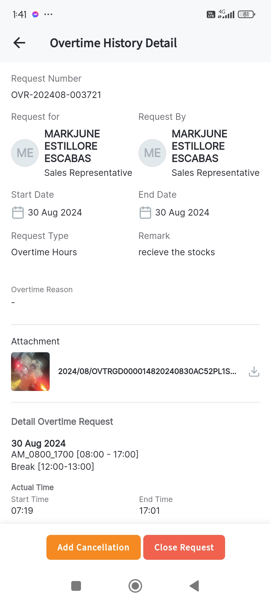Tap the more notifications dots in status bar
271x603 pixels.
[48, 15]
